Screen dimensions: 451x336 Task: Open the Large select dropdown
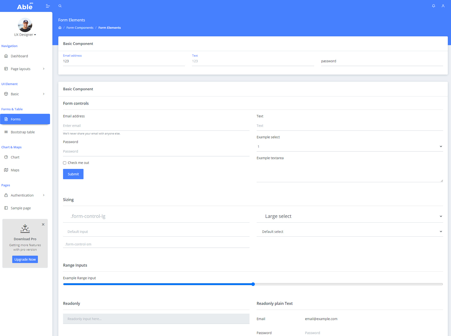pos(350,216)
